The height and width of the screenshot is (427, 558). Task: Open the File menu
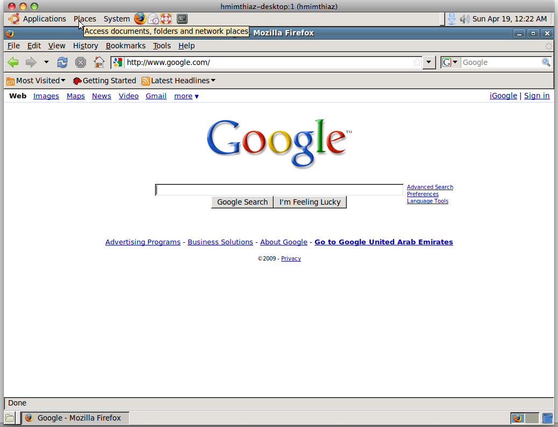(13, 46)
